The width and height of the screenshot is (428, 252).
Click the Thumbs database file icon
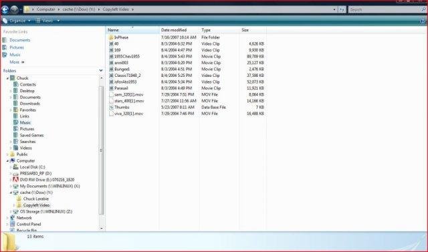point(111,108)
